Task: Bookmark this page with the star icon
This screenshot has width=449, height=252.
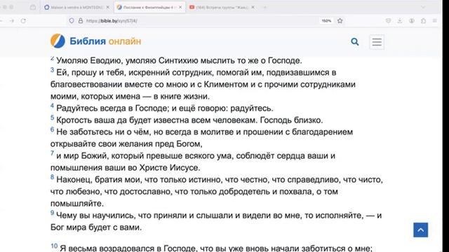Action: 340,20
